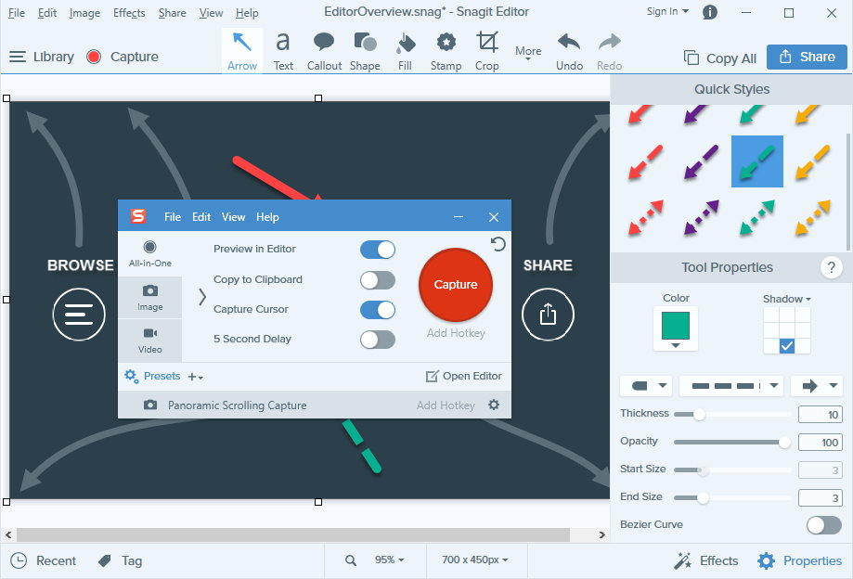
Task: Click the BROWSE library circle icon
Action: click(79, 315)
